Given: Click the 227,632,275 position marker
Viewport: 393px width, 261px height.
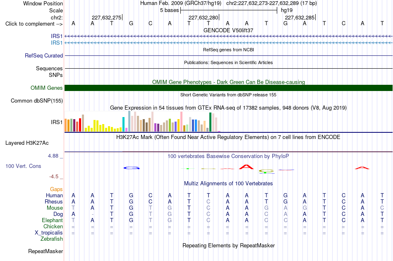Looking at the screenshot, I should point(106,17).
